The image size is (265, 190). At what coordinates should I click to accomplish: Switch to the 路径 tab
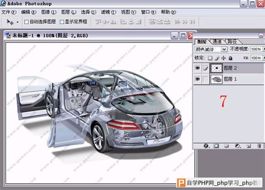coord(232,41)
